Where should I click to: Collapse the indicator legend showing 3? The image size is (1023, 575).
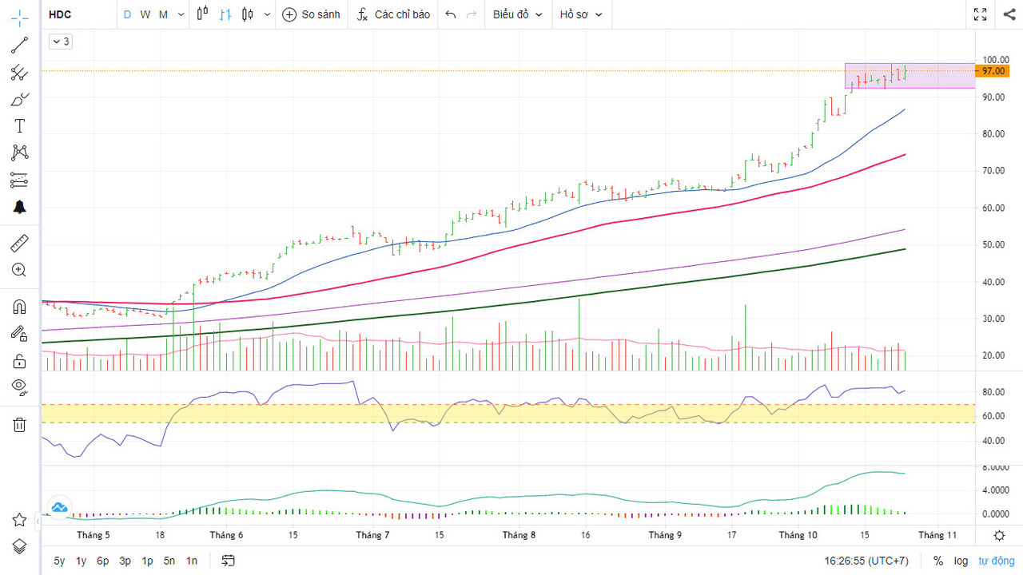coord(61,42)
